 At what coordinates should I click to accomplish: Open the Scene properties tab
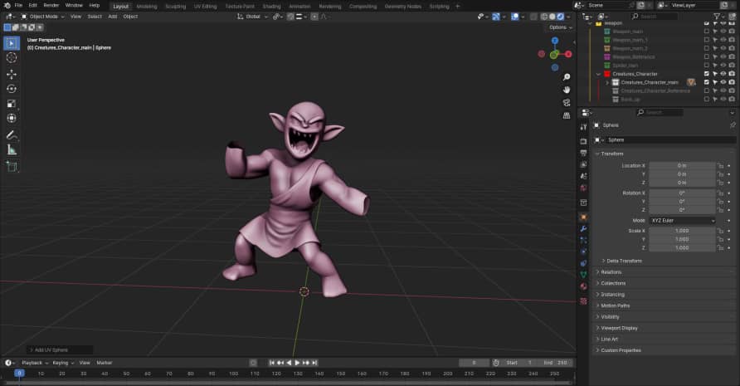coord(584,176)
